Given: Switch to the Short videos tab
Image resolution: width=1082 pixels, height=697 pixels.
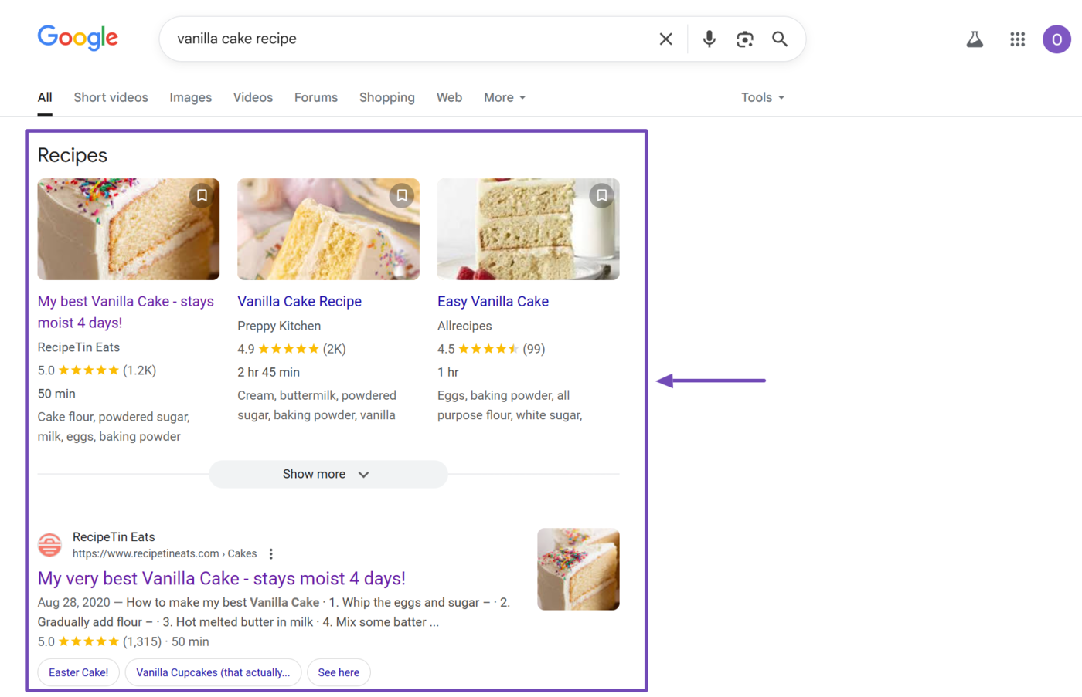Looking at the screenshot, I should 111,97.
